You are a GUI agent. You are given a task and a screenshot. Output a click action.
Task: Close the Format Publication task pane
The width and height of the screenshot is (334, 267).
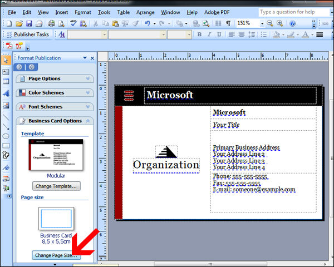tap(92, 58)
